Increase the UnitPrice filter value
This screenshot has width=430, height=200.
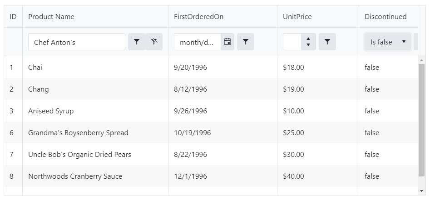(308, 39)
